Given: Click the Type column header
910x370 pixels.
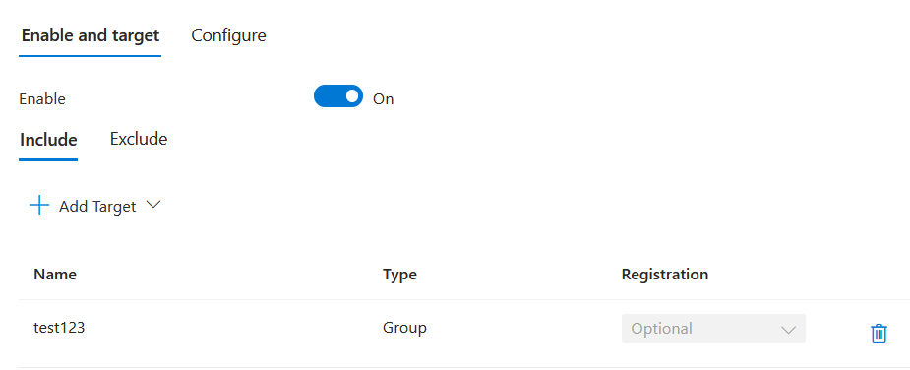Looking at the screenshot, I should 399,275.
